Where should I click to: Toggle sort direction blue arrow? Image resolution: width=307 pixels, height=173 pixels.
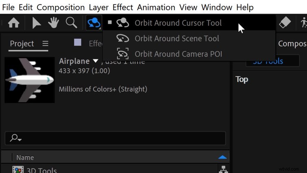coord(222,157)
